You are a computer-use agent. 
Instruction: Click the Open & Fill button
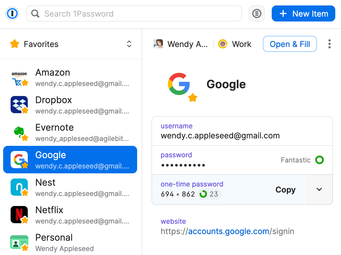coord(290,44)
